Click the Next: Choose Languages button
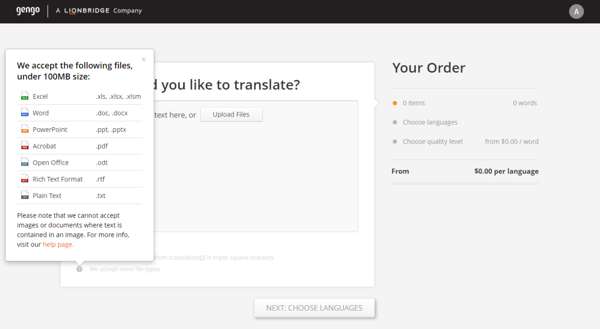This screenshot has height=329, width=600. click(314, 307)
